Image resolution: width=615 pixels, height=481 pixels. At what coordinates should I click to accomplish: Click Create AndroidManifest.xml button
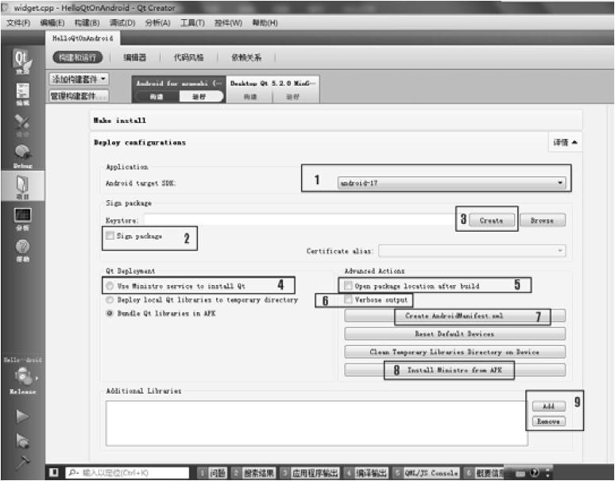click(454, 316)
